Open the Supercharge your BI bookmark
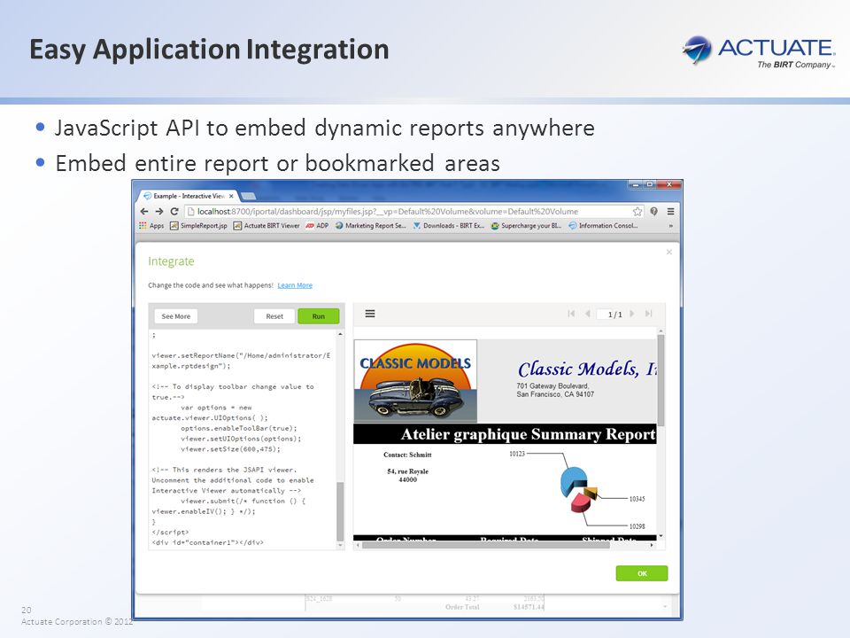The width and height of the screenshot is (850, 638). [x=526, y=226]
